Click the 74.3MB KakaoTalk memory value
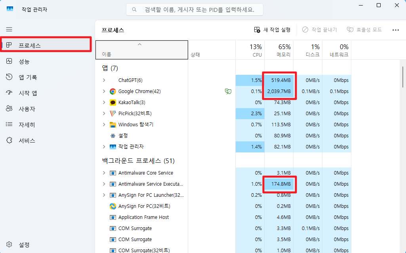The height and width of the screenshot is (253, 406). click(282, 103)
